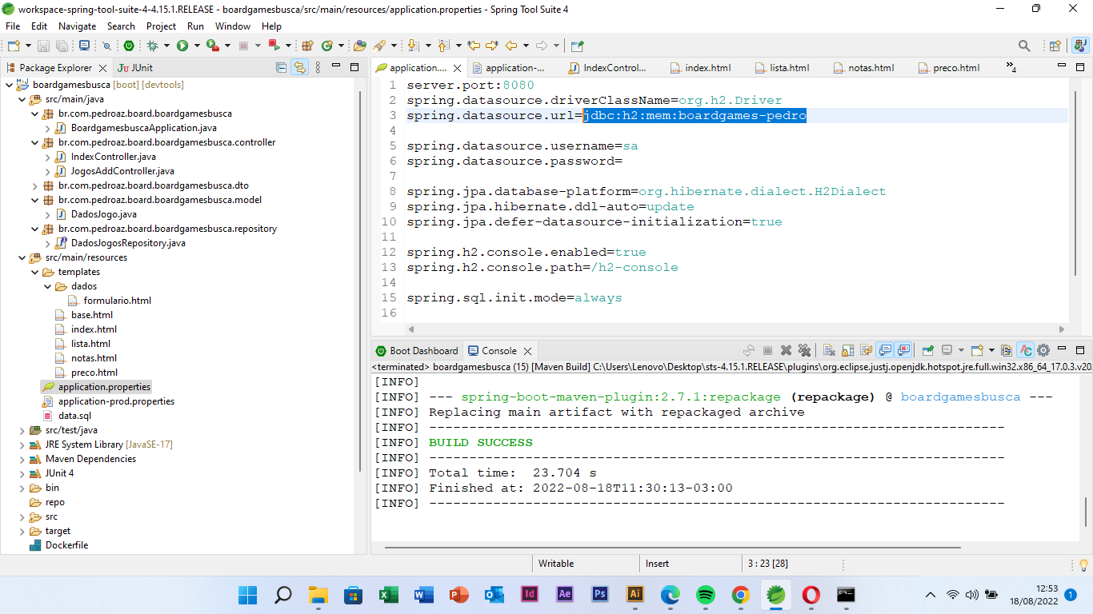This screenshot has height=614, width=1093.
Task: Click the New file toolbar icon
Action: click(x=13, y=46)
